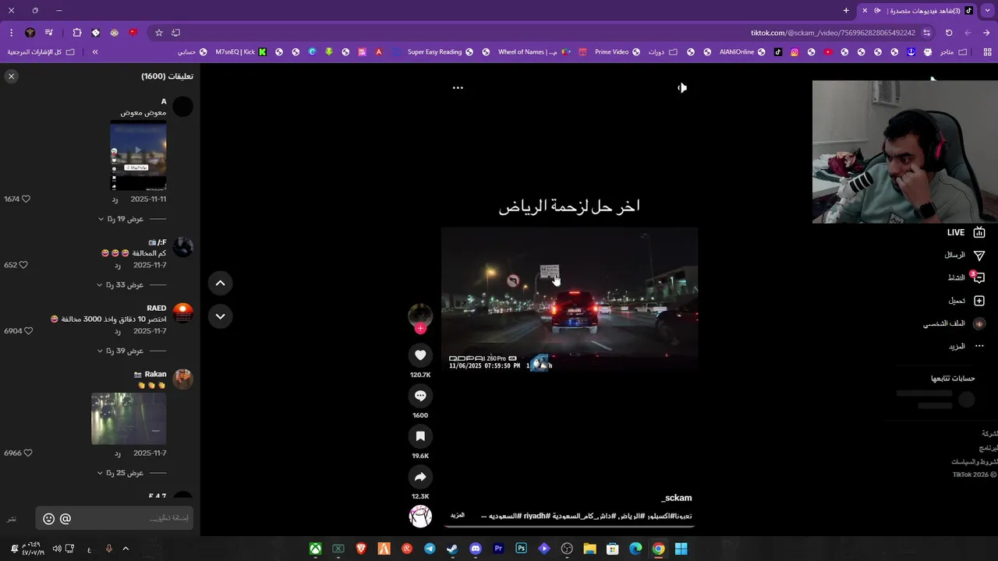Image resolution: width=998 pixels, height=561 pixels.
Task: Go to the next video with the down arrow
Action: tap(221, 316)
